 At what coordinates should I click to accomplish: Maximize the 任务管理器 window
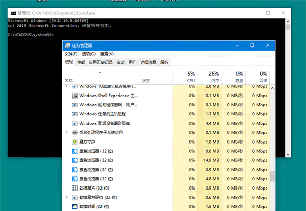[x=252, y=45]
